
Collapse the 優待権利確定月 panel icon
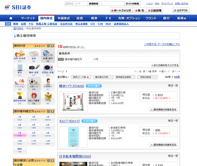click(48, 111)
